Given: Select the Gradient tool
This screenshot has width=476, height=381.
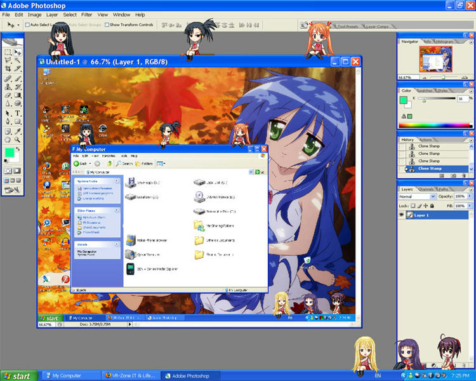Looking at the screenshot, I should pos(18,95).
